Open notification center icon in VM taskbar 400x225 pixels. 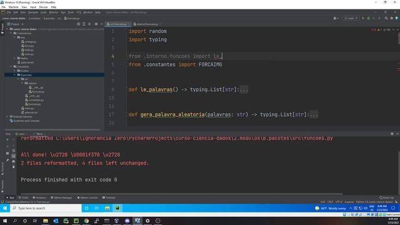(393, 208)
